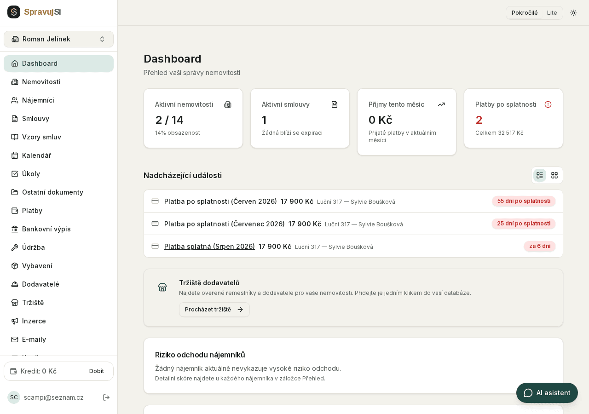Click the za 6 dní badge

pyautogui.click(x=540, y=246)
